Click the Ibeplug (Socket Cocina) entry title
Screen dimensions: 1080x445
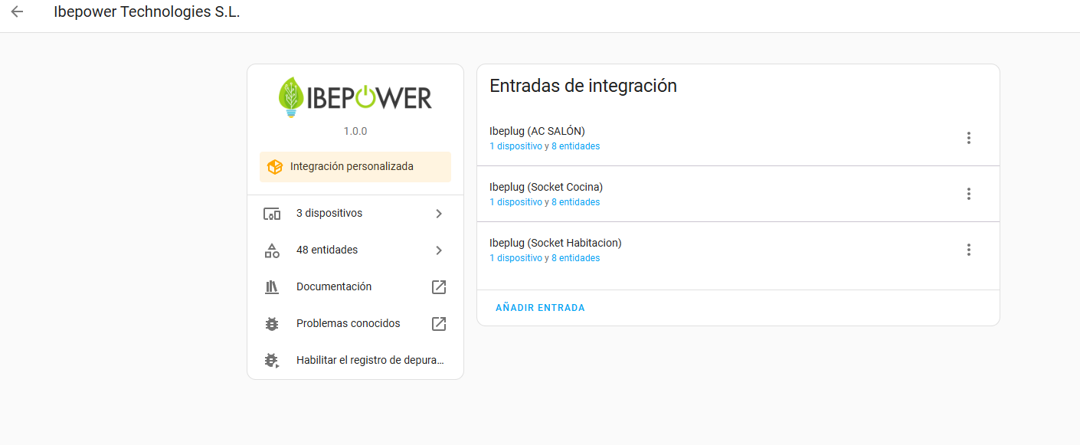546,187
